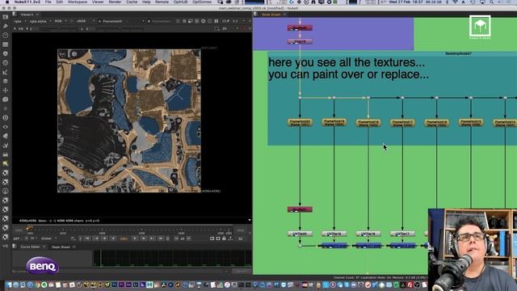Select the FrameHold19 node
517x291 pixels.
[334, 122]
